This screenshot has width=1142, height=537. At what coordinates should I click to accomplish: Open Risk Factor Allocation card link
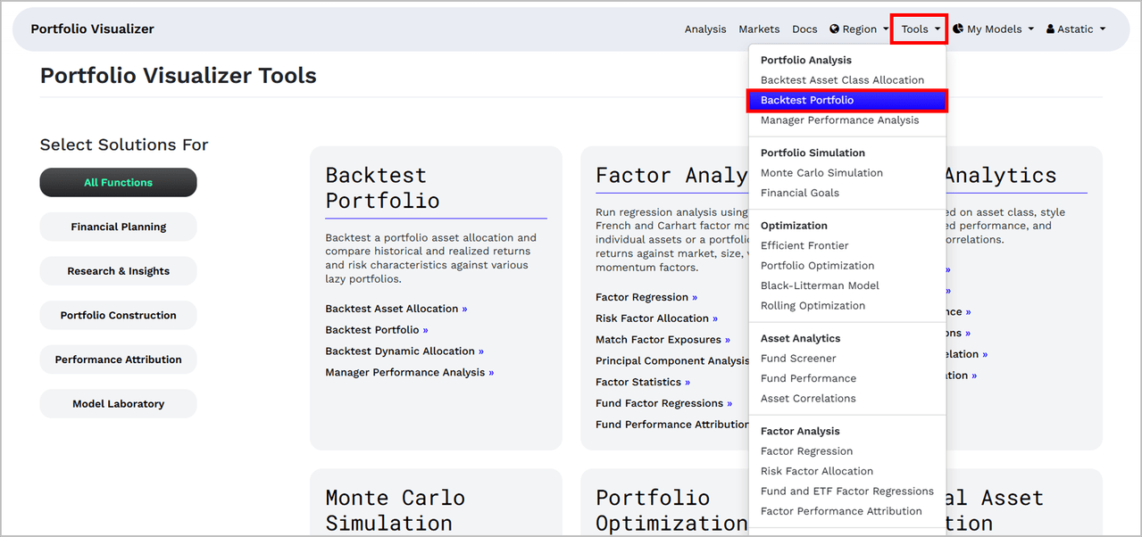click(656, 318)
